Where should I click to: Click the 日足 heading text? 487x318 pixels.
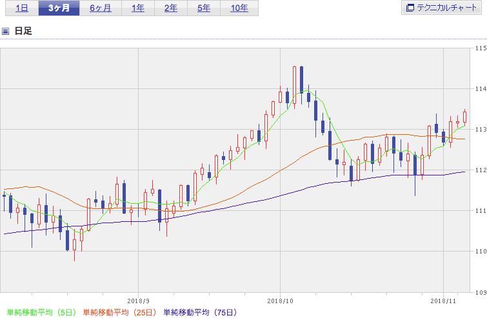tap(23, 31)
